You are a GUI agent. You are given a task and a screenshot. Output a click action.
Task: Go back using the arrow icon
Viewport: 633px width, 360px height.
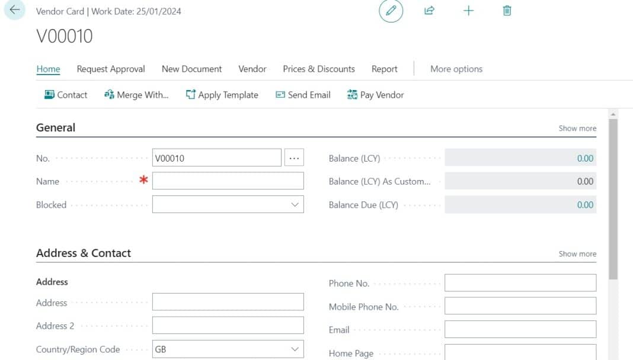tap(13, 9)
